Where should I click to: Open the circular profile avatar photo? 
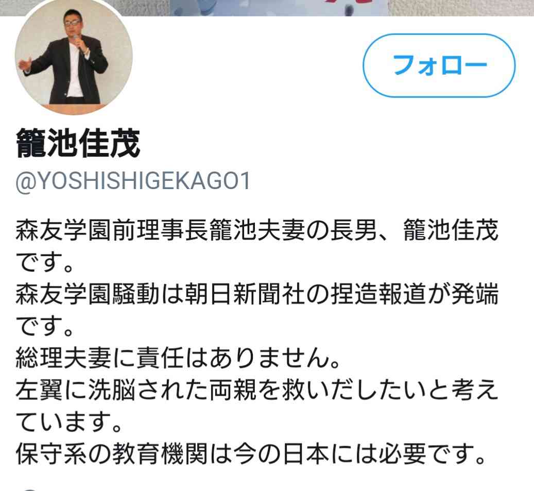click(x=74, y=56)
